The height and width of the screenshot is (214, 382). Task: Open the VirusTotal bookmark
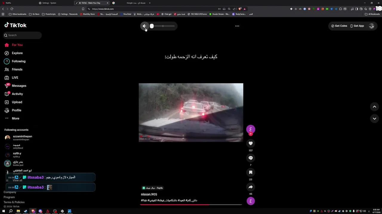pyautogui.click(x=125, y=14)
